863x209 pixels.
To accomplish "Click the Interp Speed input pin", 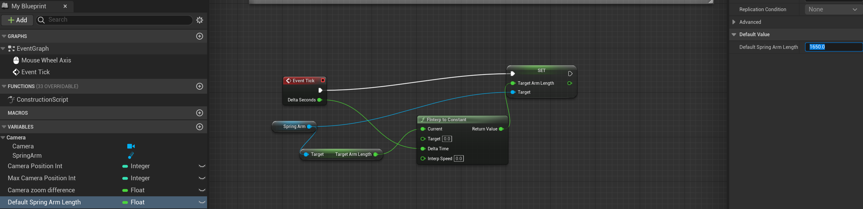I will click(x=423, y=159).
